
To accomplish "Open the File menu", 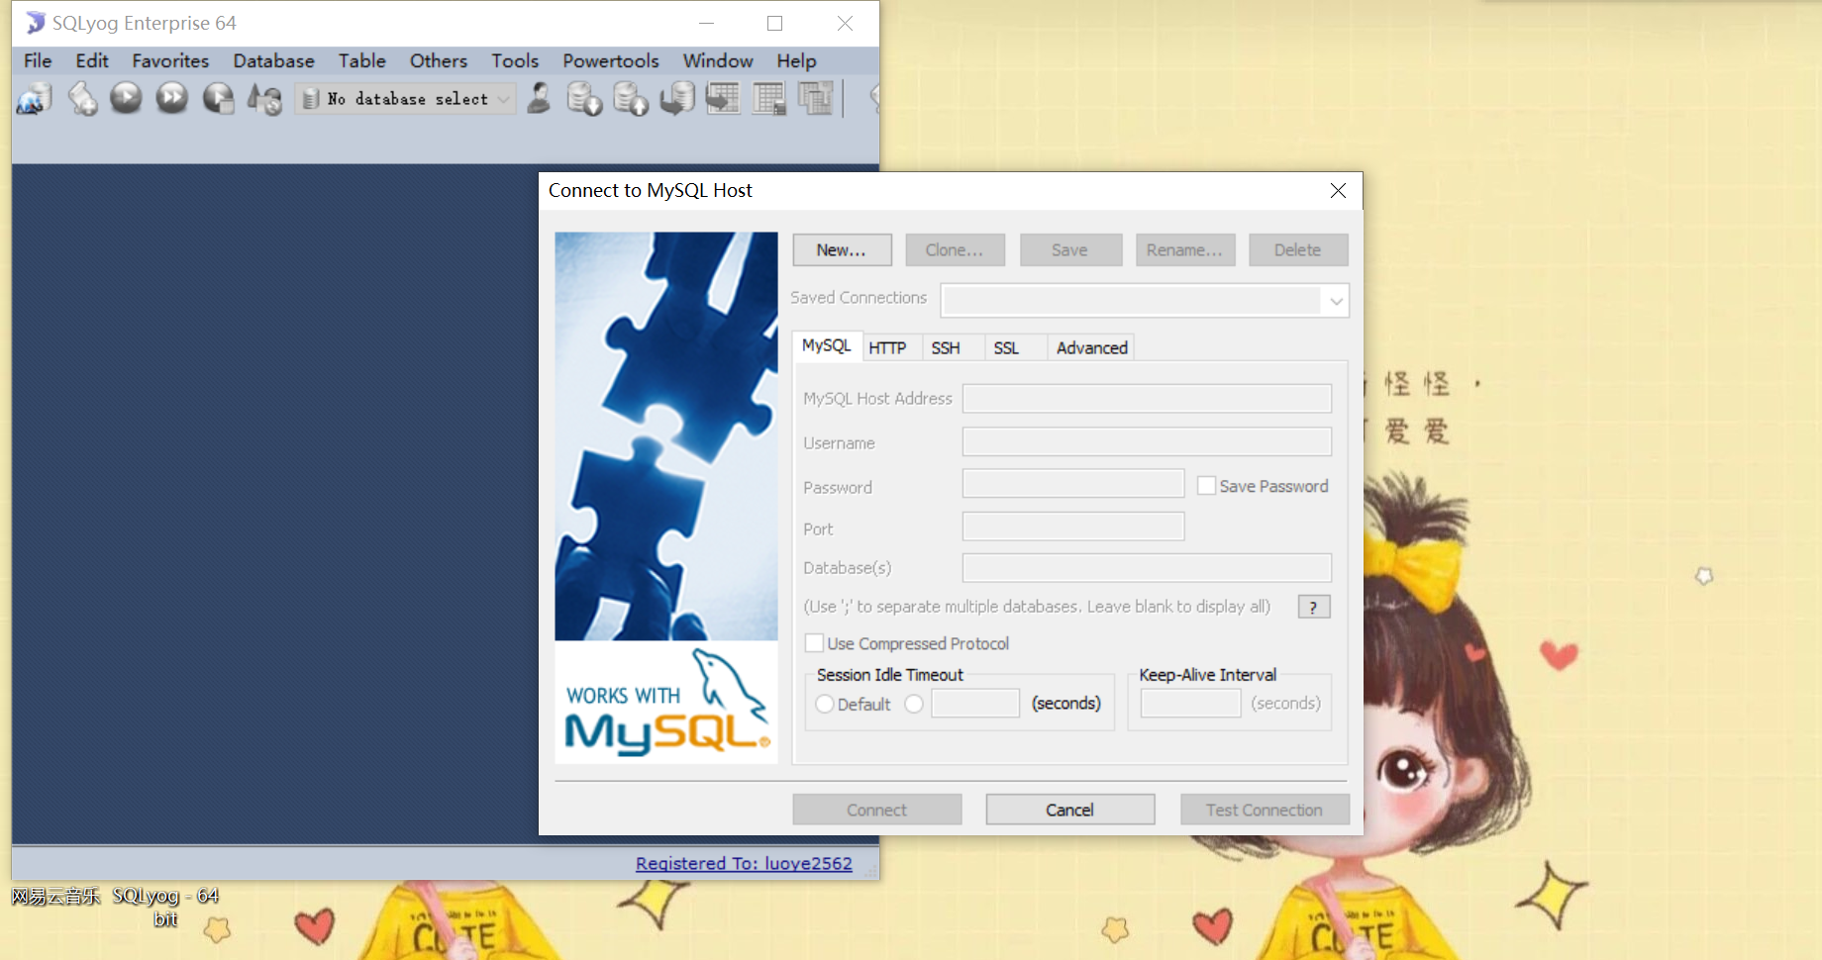I will coord(38,60).
